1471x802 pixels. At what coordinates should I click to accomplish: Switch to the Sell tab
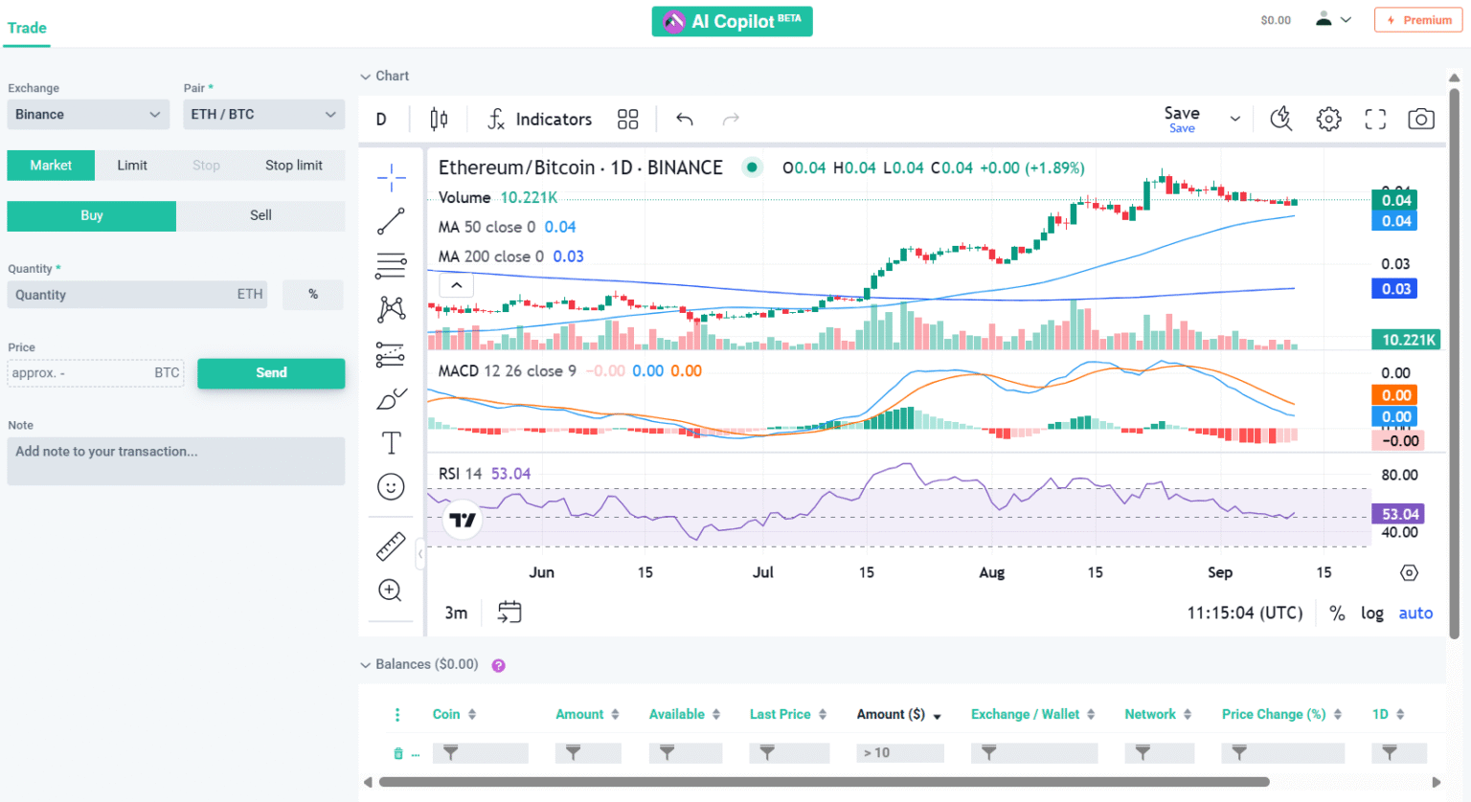[x=260, y=215]
